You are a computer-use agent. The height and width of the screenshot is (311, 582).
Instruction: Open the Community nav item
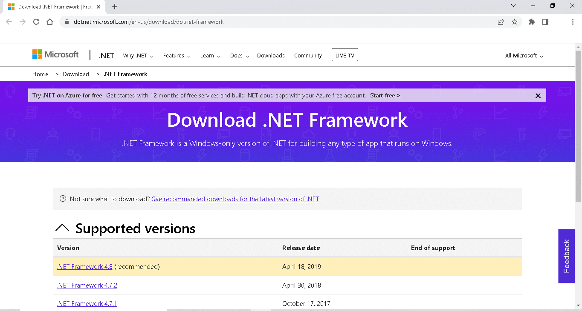tap(308, 56)
